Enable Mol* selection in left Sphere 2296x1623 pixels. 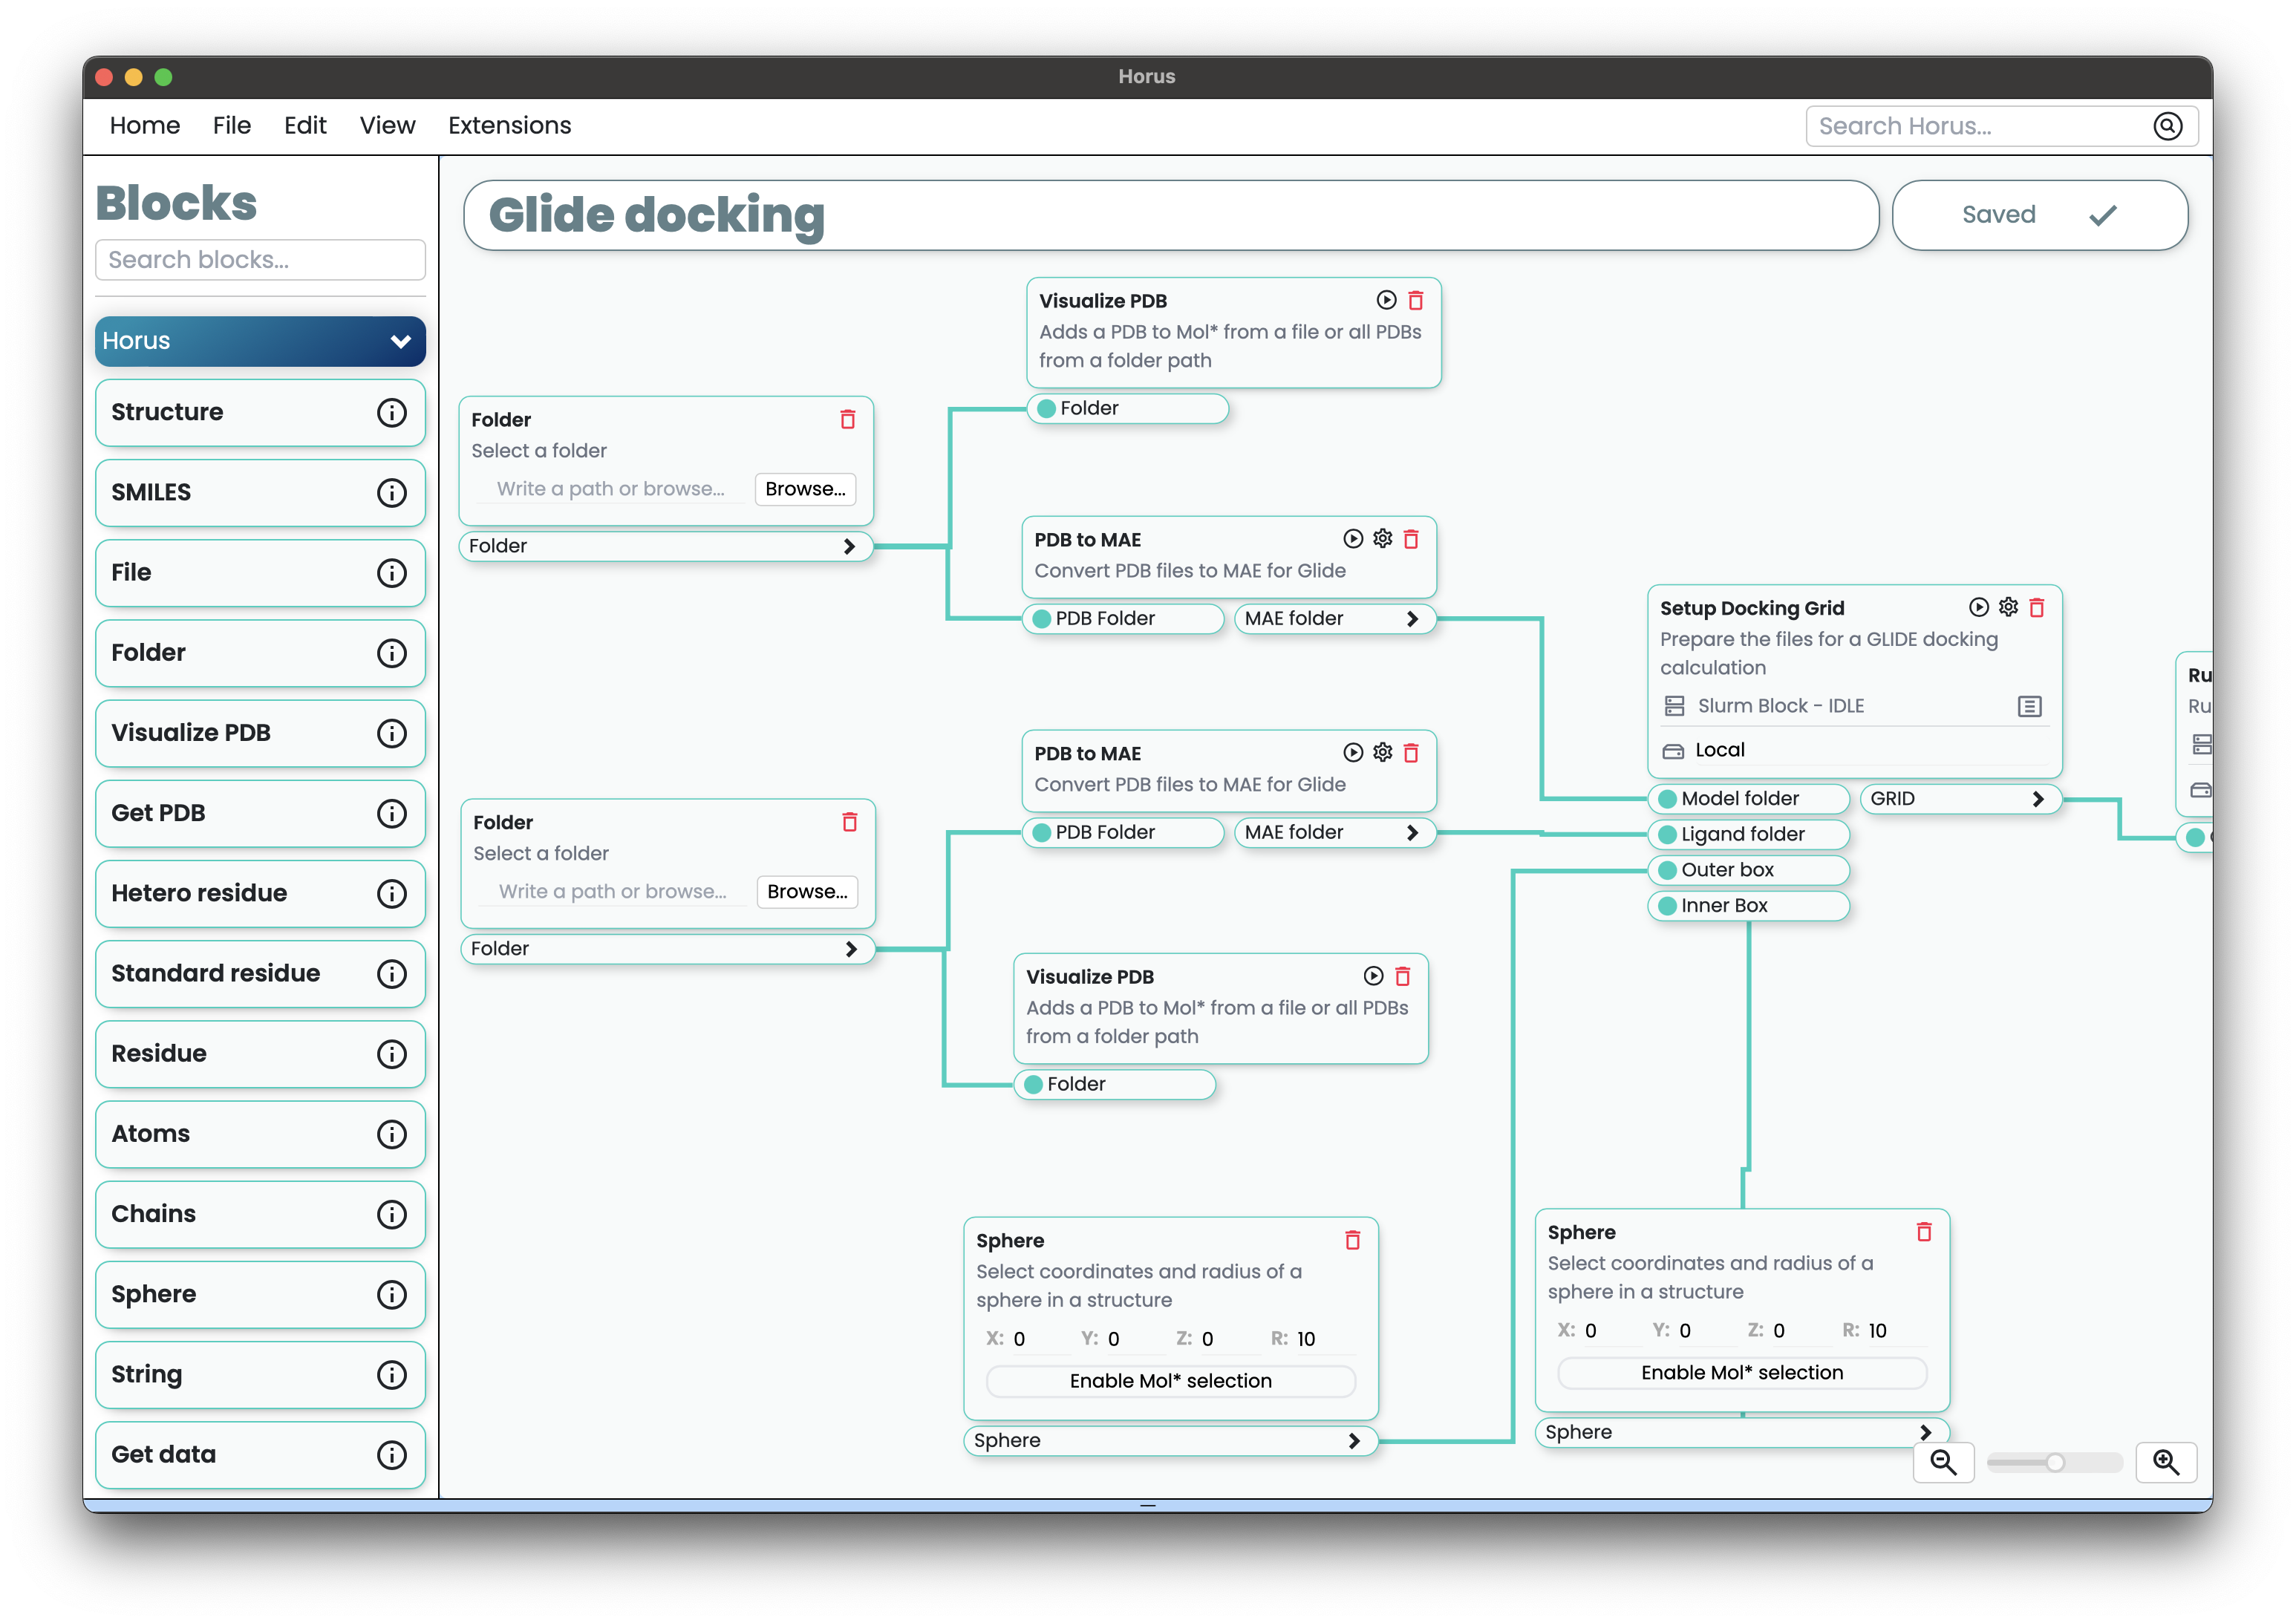(1171, 1381)
